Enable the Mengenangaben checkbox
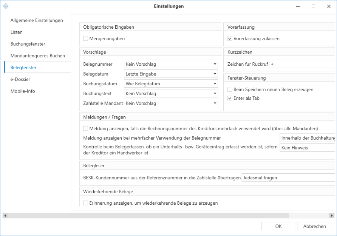The width and height of the screenshot is (337, 236). point(86,39)
